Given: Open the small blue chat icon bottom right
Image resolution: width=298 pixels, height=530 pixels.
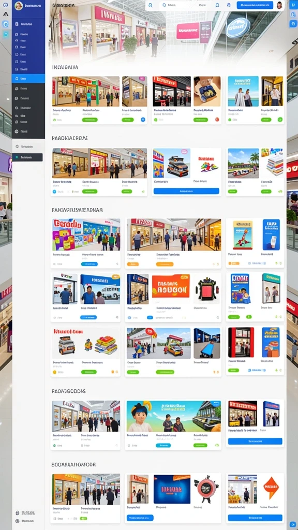Looking at the screenshot, I should (x=292, y=523).
